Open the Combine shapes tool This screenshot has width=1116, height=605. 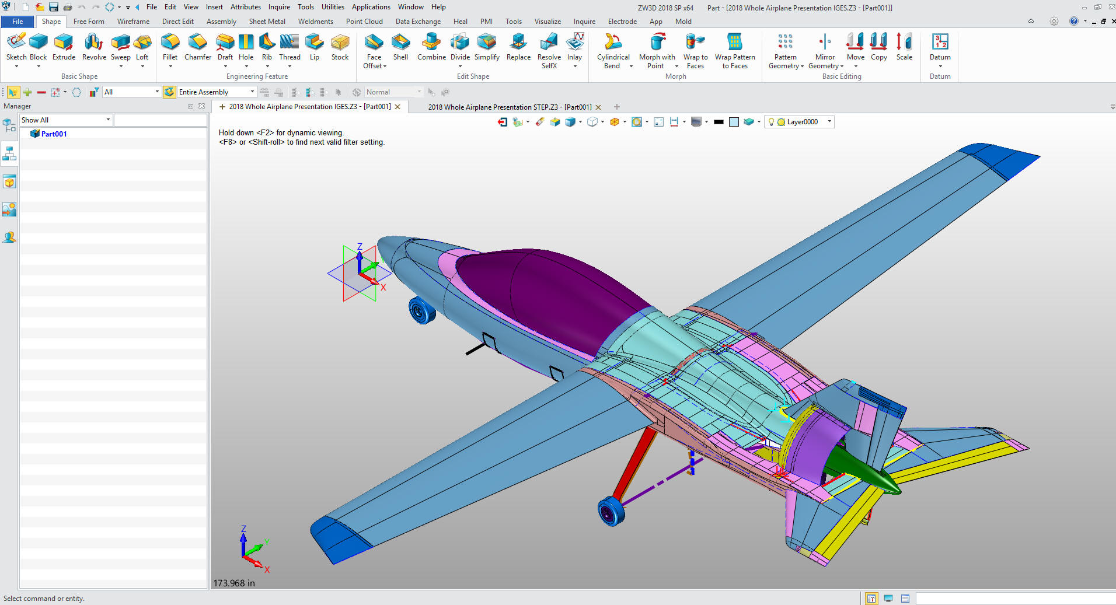(431, 47)
